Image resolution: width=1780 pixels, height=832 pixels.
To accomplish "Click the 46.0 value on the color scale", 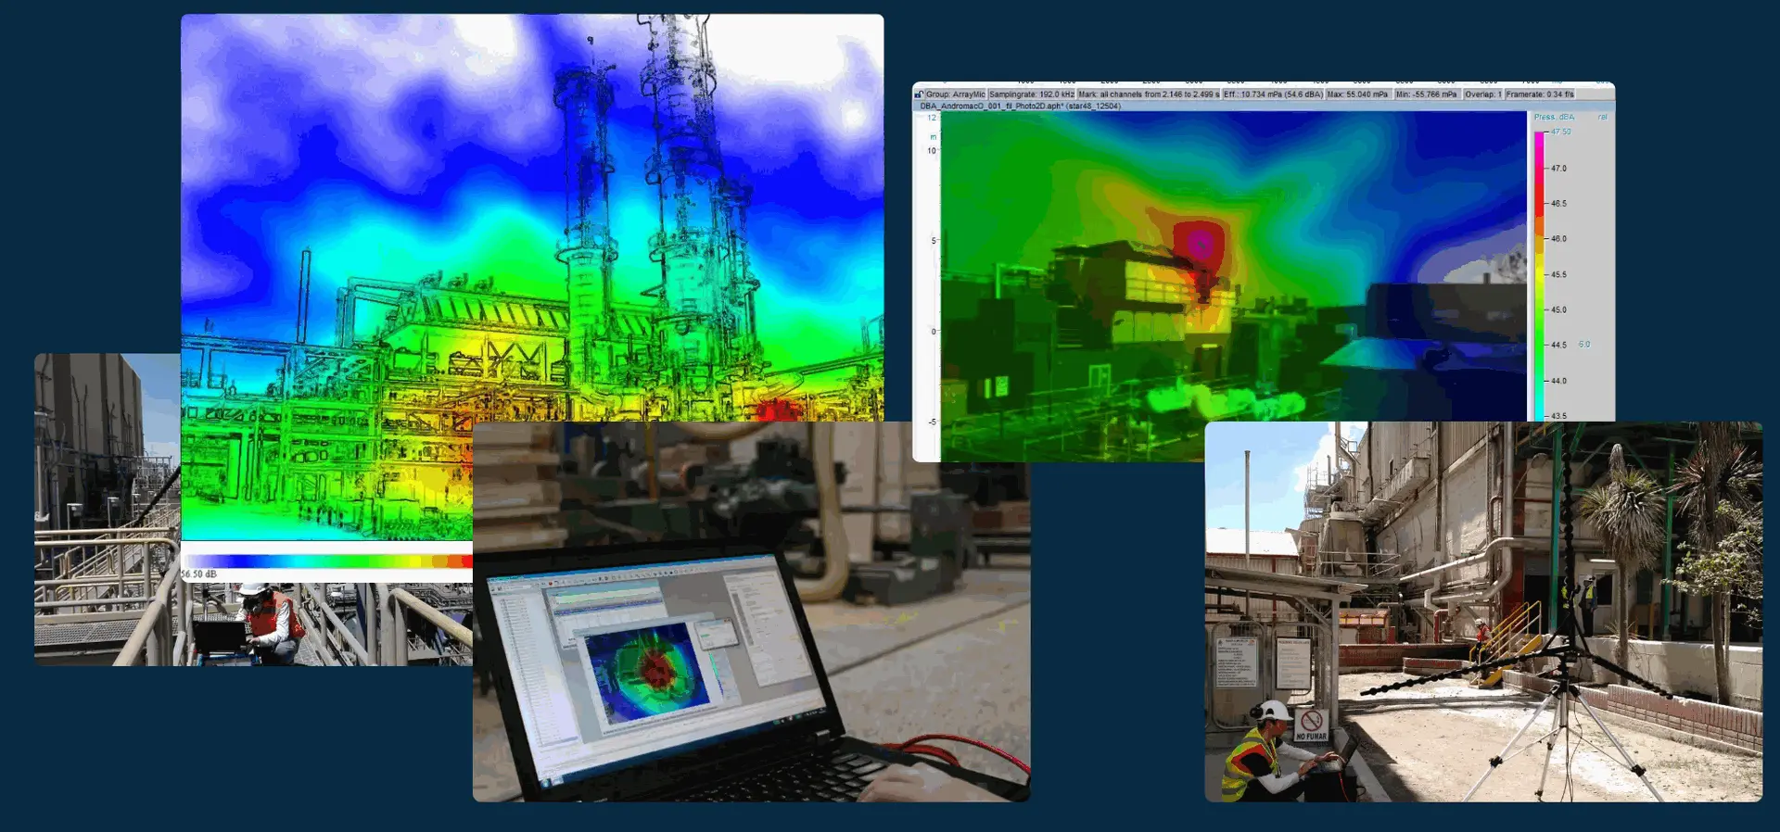I will point(1558,239).
